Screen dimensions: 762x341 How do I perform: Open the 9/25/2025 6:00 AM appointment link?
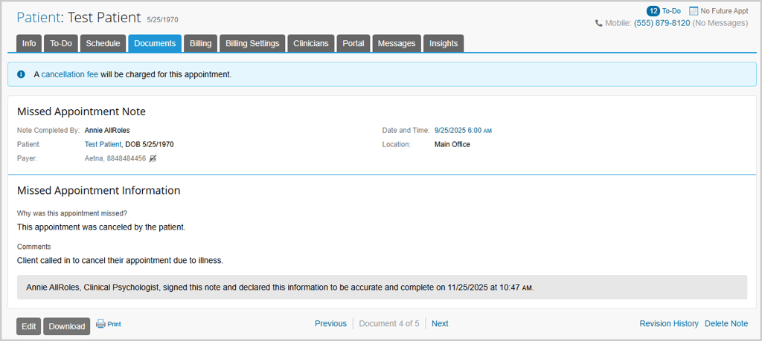(463, 131)
